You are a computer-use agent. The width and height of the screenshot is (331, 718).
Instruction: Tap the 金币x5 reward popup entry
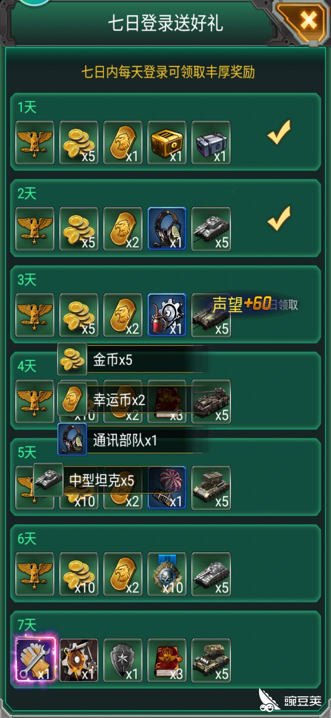(132, 359)
